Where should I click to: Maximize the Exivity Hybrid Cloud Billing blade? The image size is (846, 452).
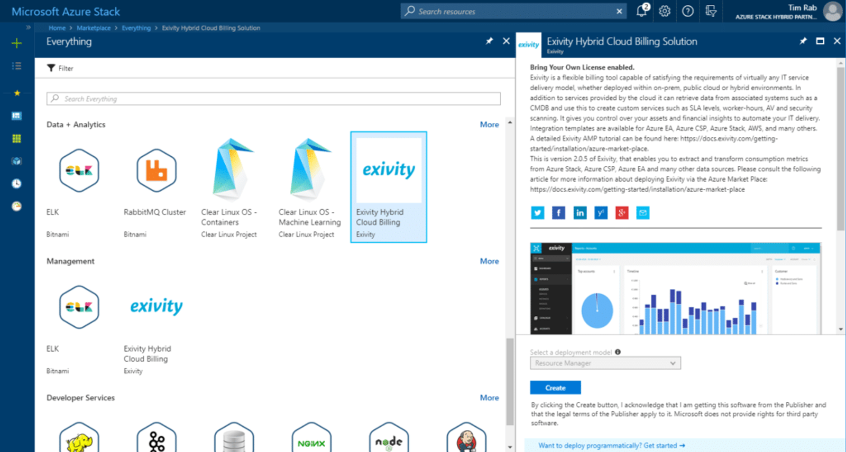pos(820,41)
